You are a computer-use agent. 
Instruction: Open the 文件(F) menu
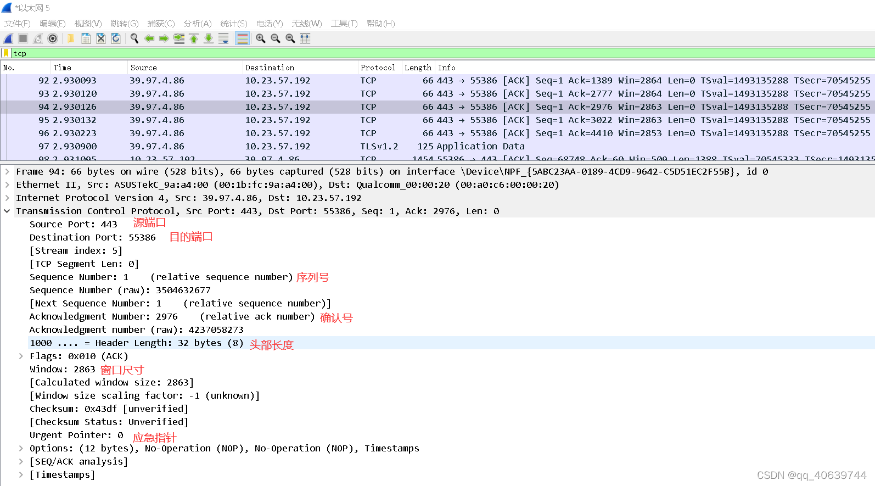click(x=18, y=24)
